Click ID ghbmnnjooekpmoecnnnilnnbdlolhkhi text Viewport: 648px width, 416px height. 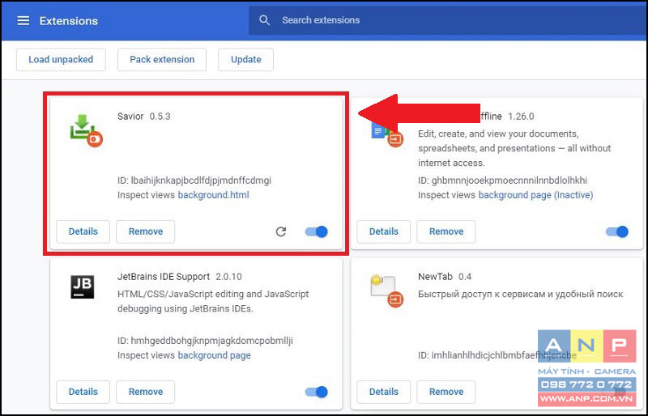tap(502, 180)
